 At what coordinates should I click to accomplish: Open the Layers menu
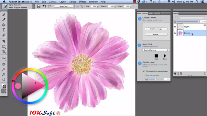pos(63,2)
